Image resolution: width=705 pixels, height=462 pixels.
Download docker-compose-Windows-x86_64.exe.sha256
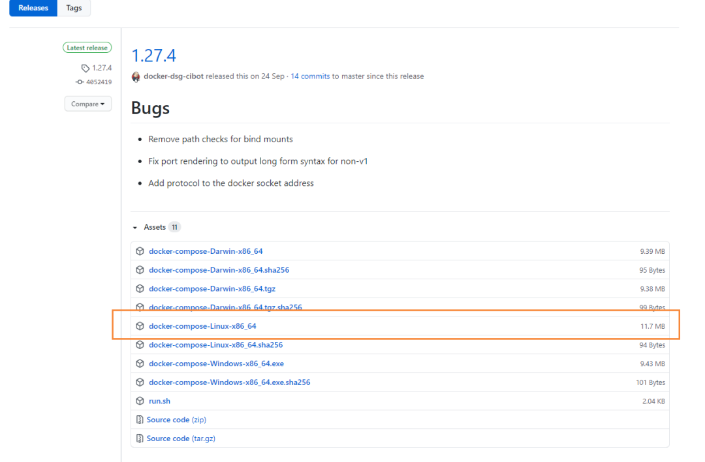pos(229,382)
